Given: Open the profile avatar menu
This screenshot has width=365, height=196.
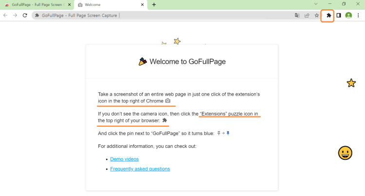Looking at the screenshot, I should (x=348, y=16).
